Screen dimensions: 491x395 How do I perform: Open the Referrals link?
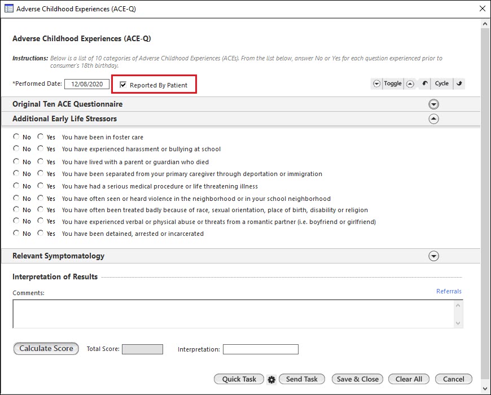coord(449,291)
